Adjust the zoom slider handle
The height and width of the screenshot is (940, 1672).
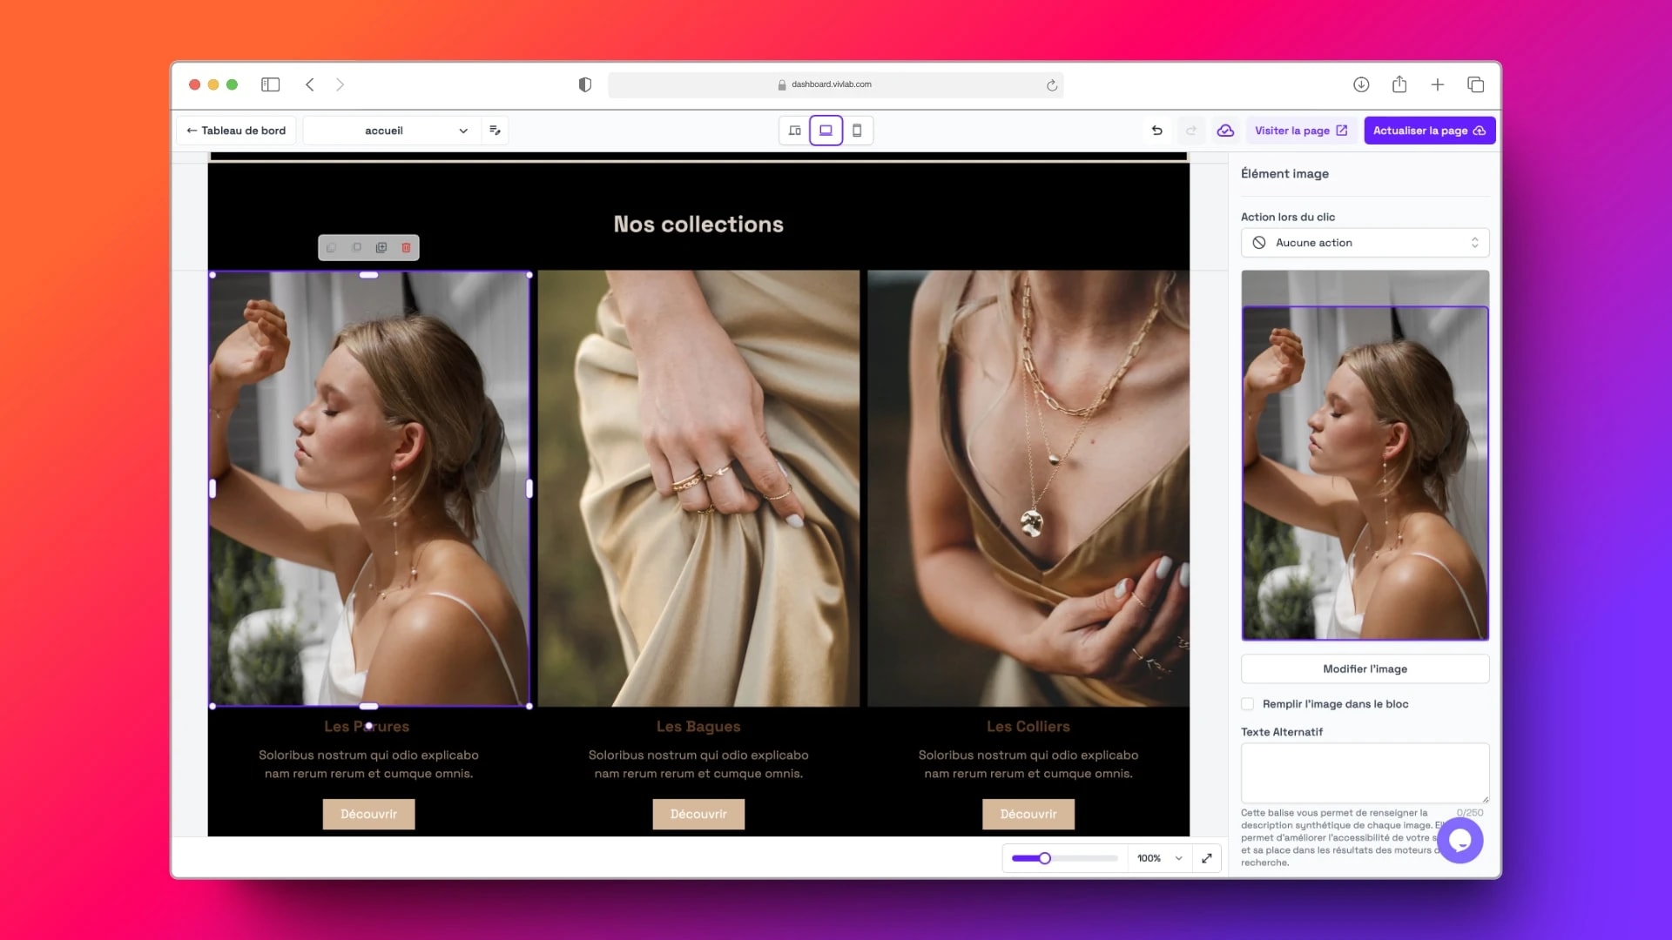click(1044, 858)
